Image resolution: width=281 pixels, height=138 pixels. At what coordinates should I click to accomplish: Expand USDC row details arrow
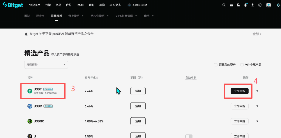click(257, 106)
